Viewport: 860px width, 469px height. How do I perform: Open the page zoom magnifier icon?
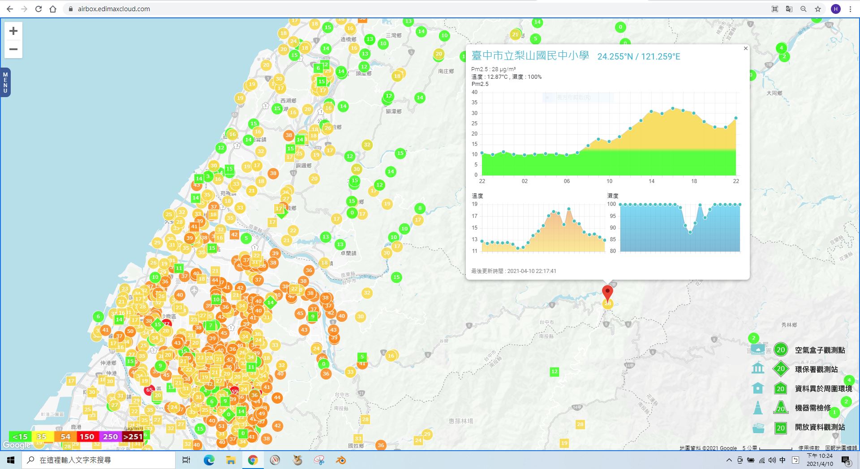click(x=804, y=9)
